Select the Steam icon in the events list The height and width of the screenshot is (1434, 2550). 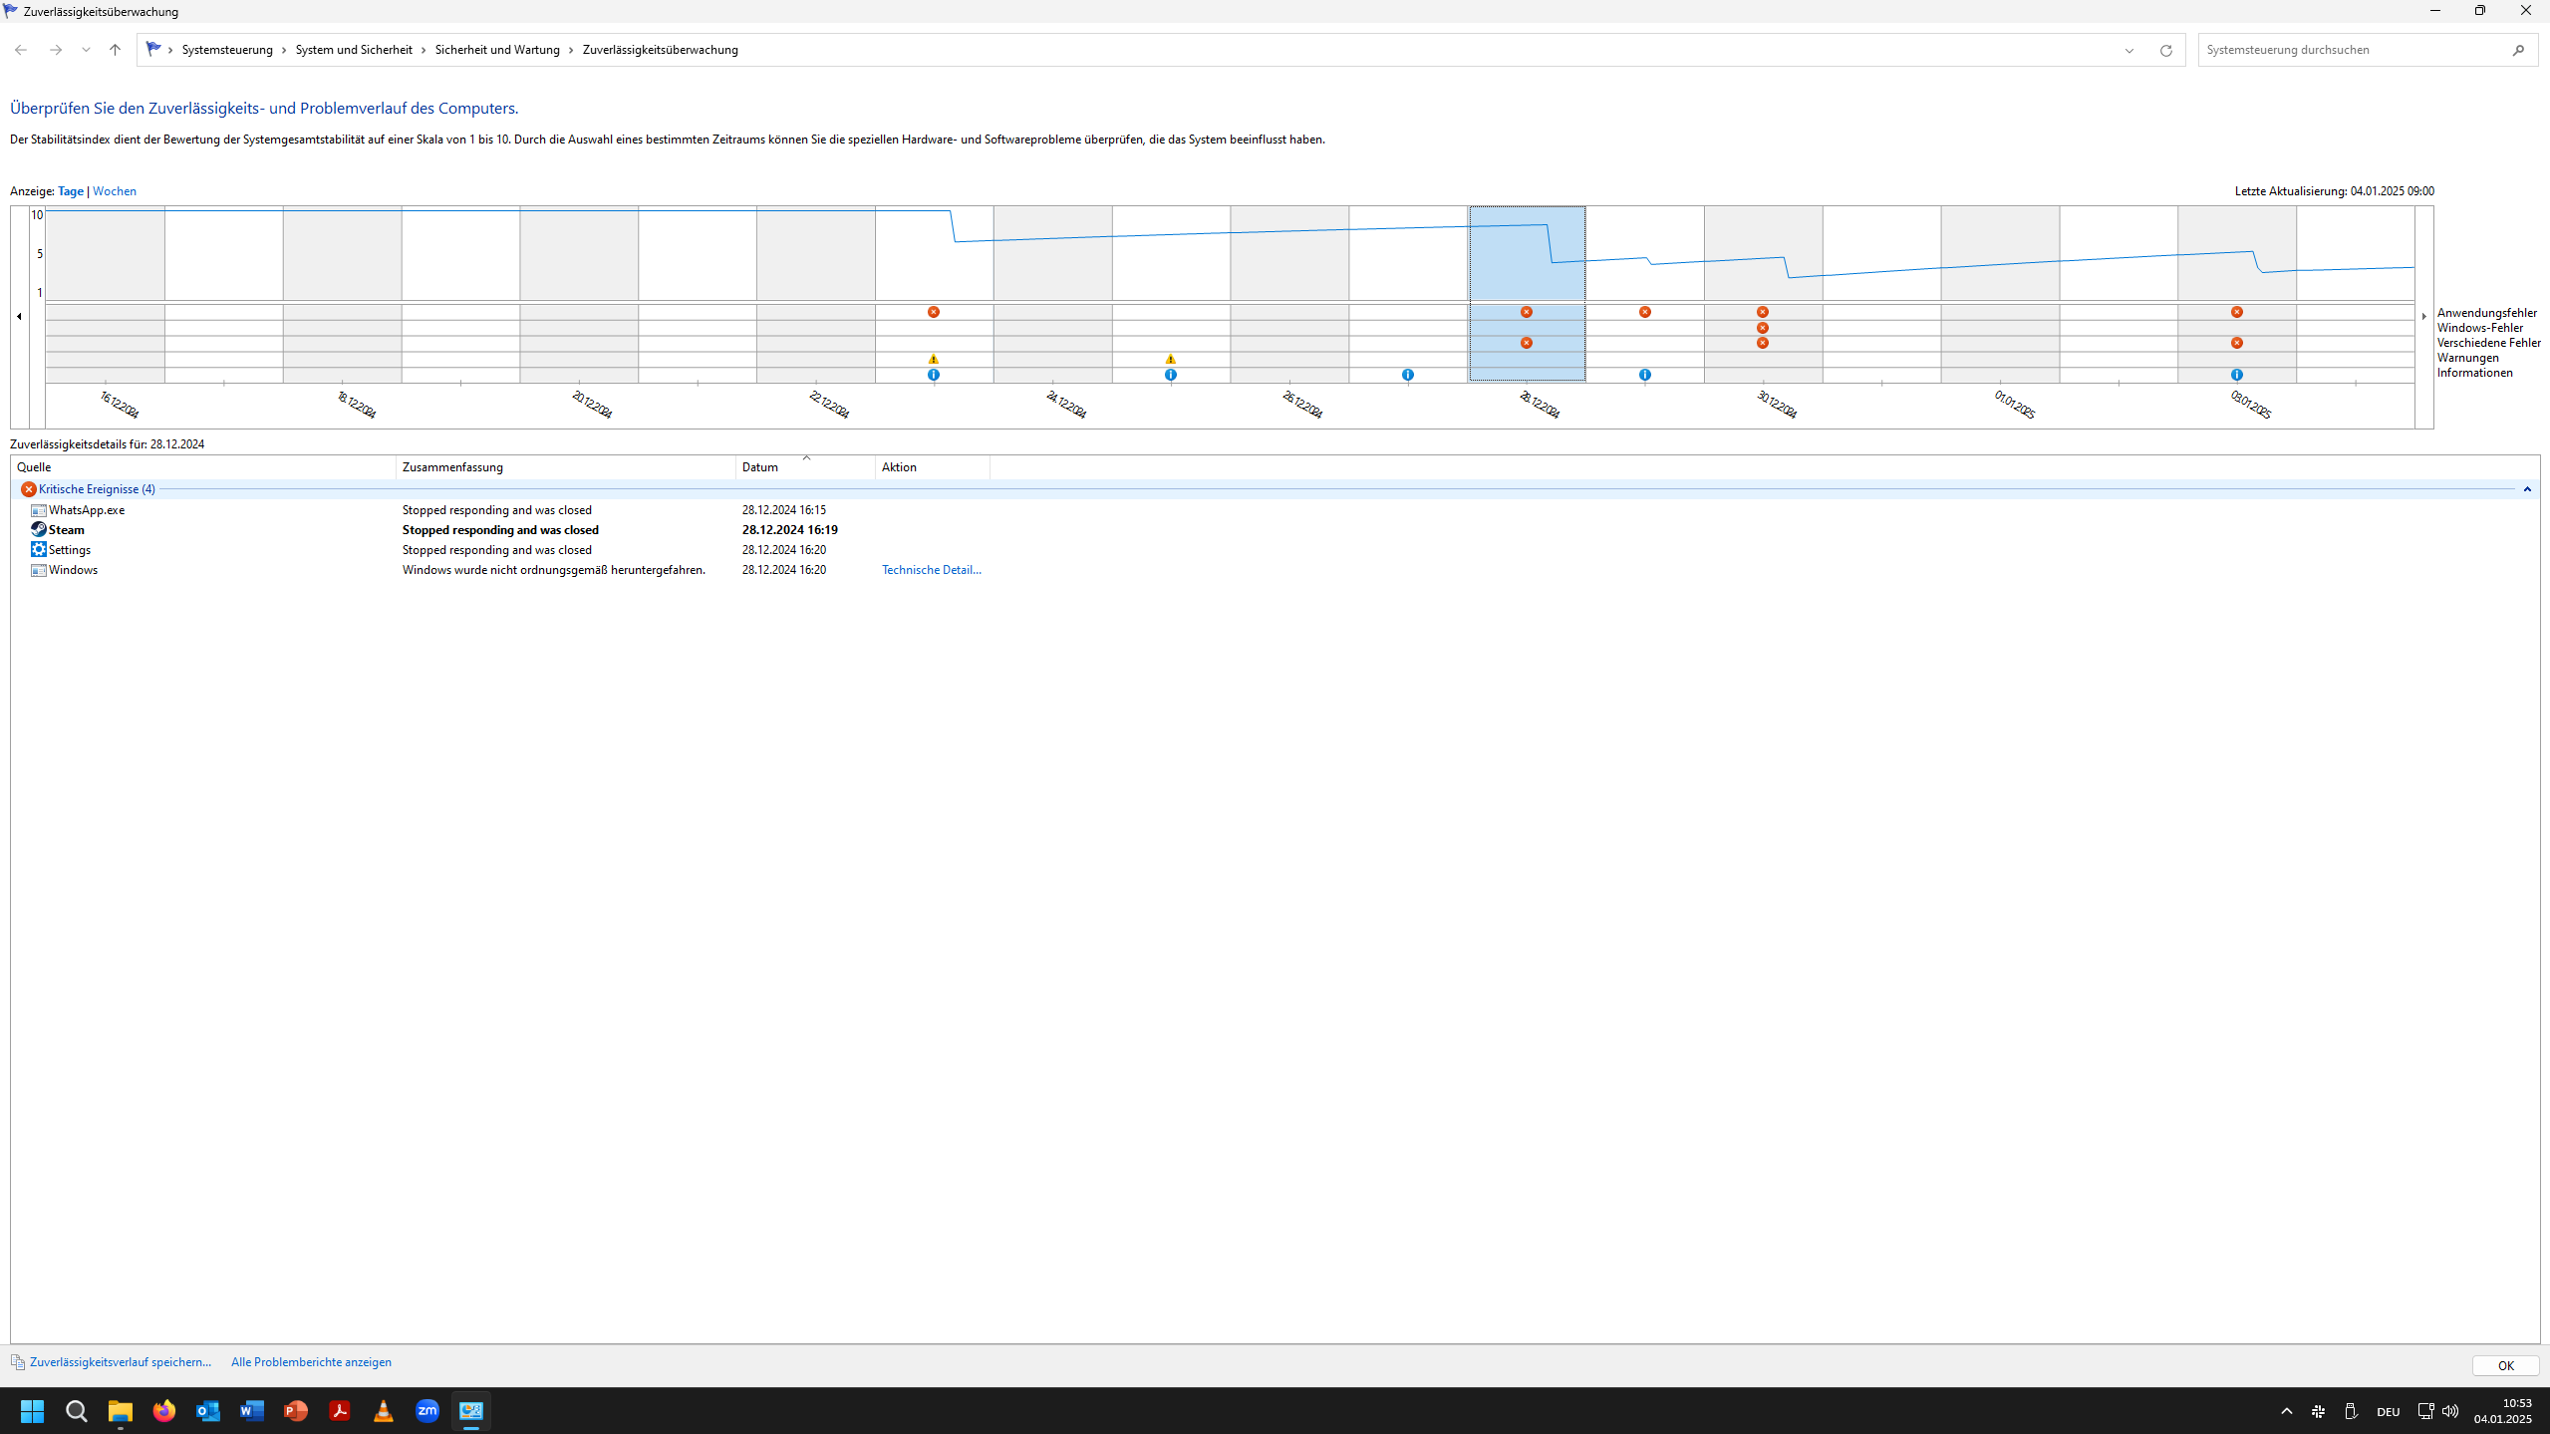(x=39, y=529)
